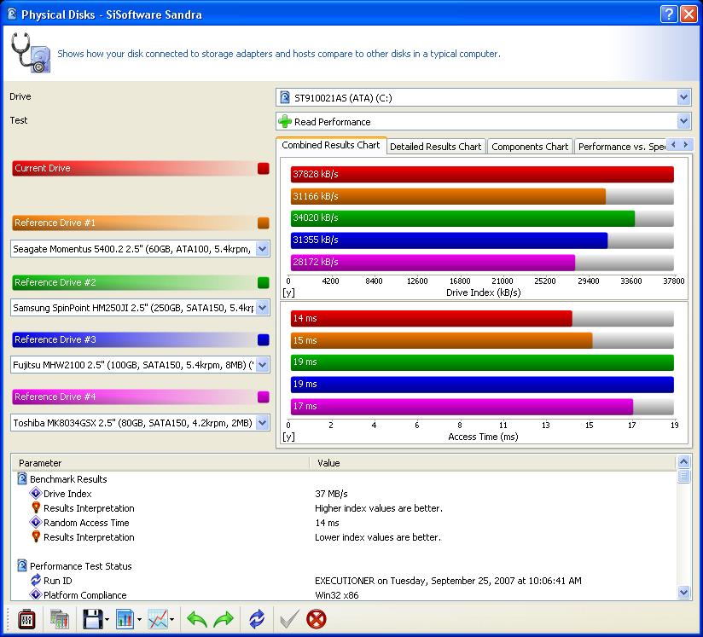
Task: Toggle the Current Drive red indicator
Action: click(263, 169)
